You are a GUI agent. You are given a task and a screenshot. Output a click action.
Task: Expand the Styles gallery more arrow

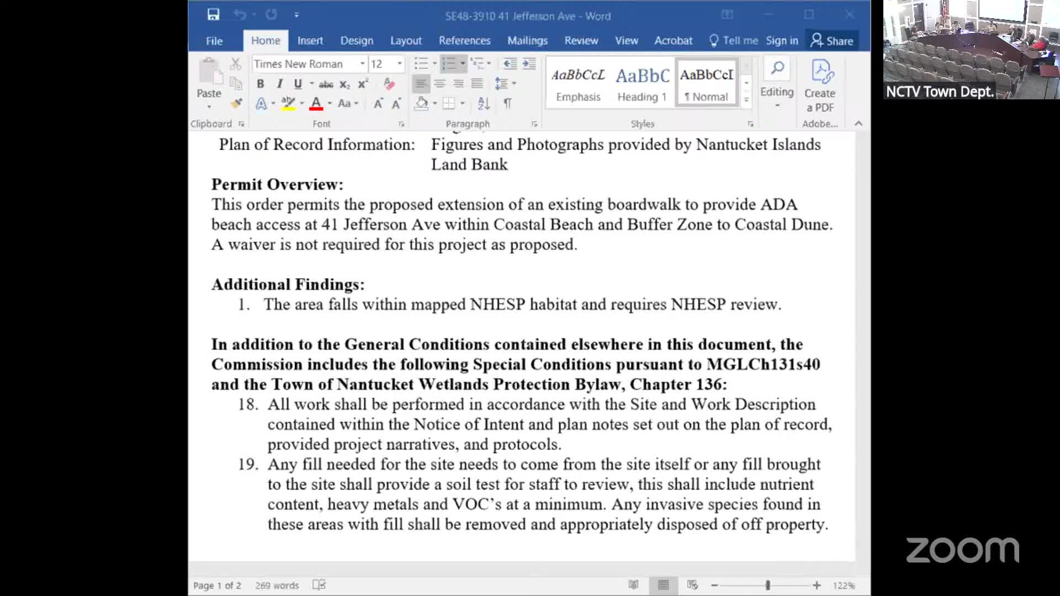click(x=746, y=100)
